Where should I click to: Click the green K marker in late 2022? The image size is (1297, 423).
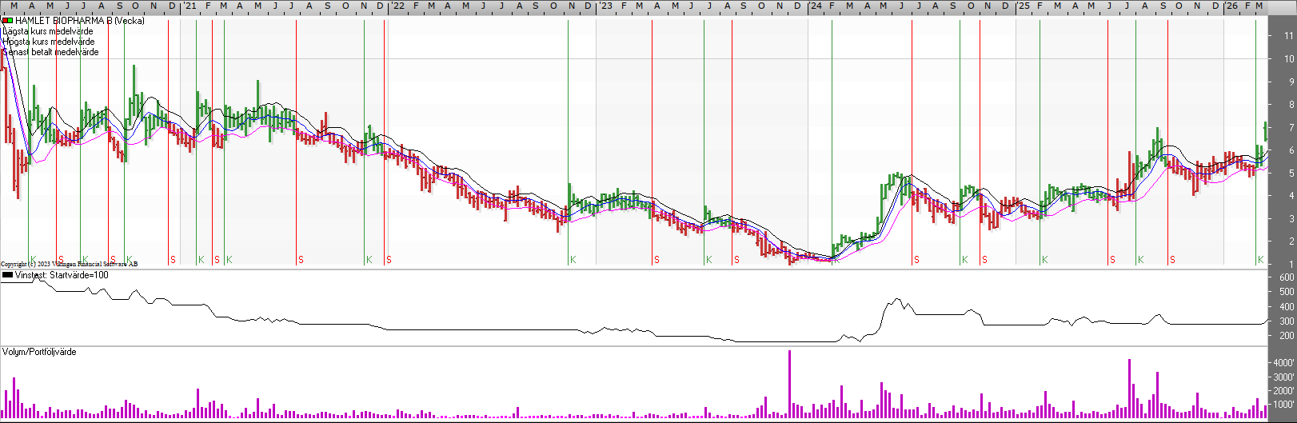click(x=573, y=260)
